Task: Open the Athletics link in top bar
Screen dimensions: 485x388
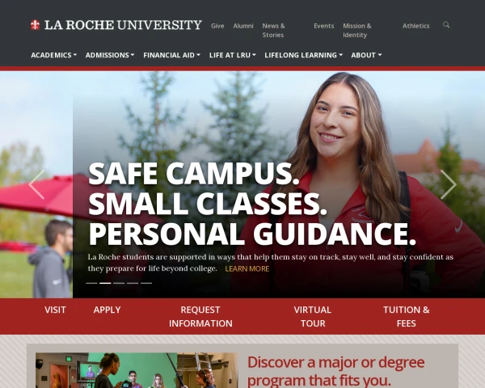Action: [415, 26]
